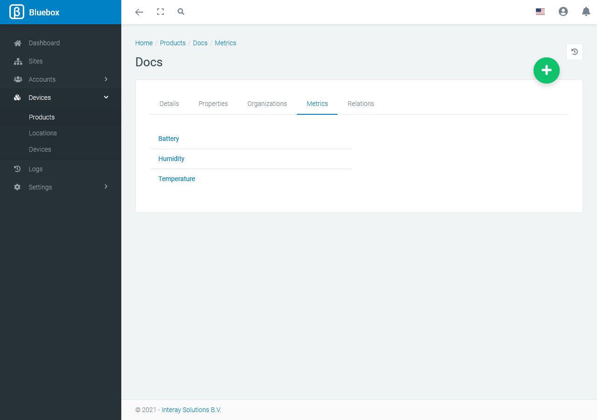Open the Temperature metric link
This screenshot has height=420, width=597.
pos(176,179)
